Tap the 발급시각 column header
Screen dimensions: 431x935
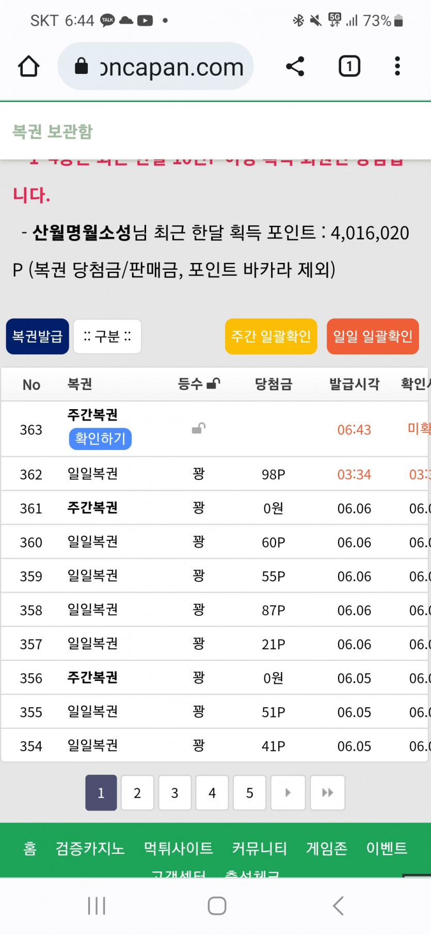click(355, 384)
